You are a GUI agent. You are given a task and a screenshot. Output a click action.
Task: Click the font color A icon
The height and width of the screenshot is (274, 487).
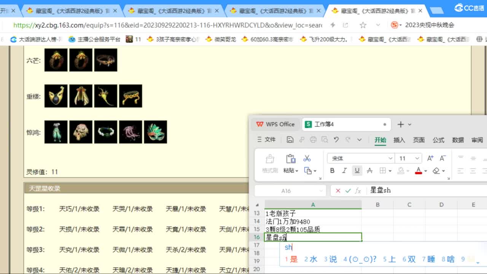(x=419, y=170)
